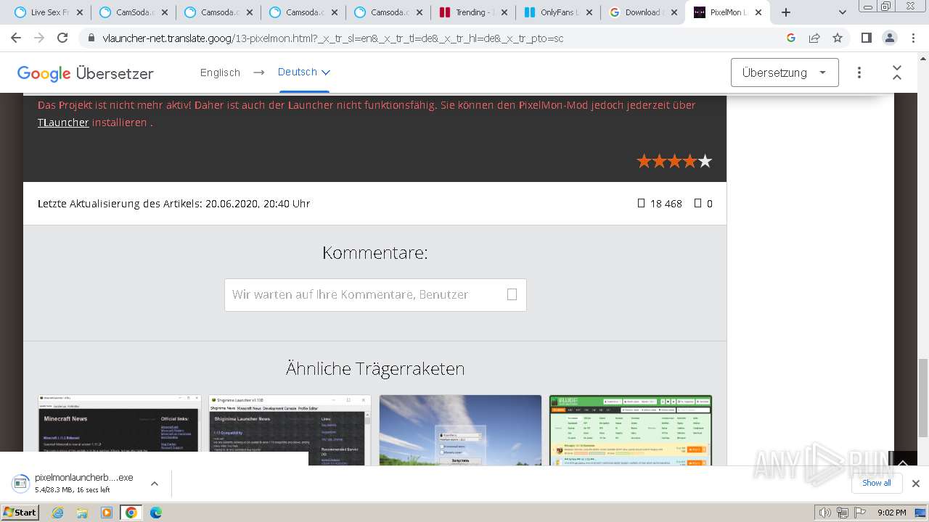Screen dimensions: 929x522
Task: Click the taskbar clock 9:02 PM
Action: click(891, 513)
